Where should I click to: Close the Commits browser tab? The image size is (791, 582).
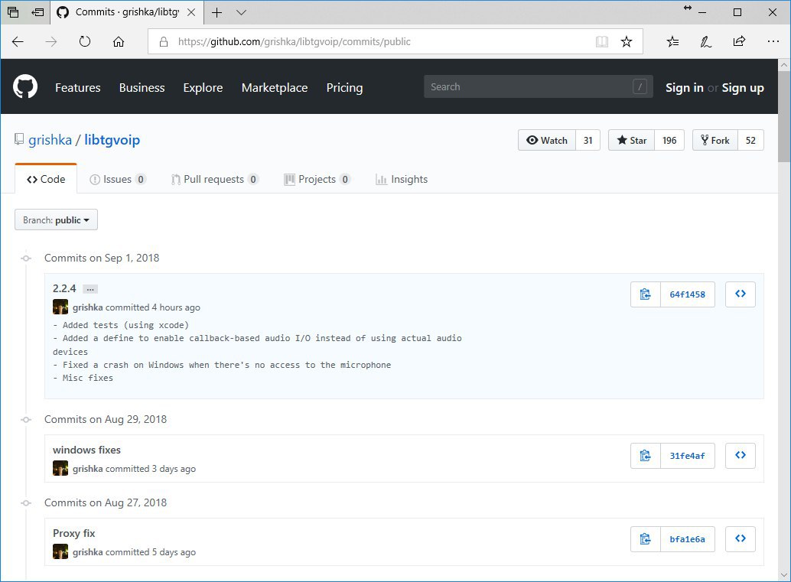point(191,12)
